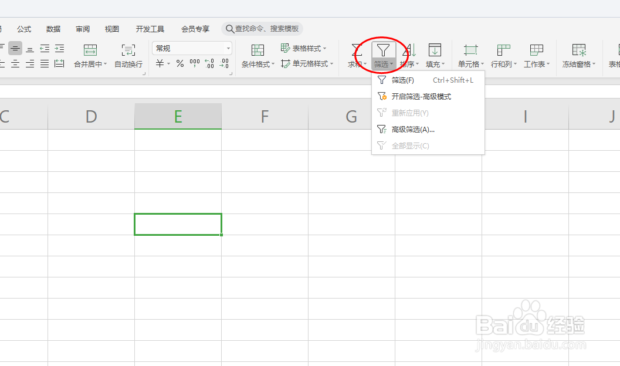Increase the cell indent
620x366 pixels.
[59, 48]
